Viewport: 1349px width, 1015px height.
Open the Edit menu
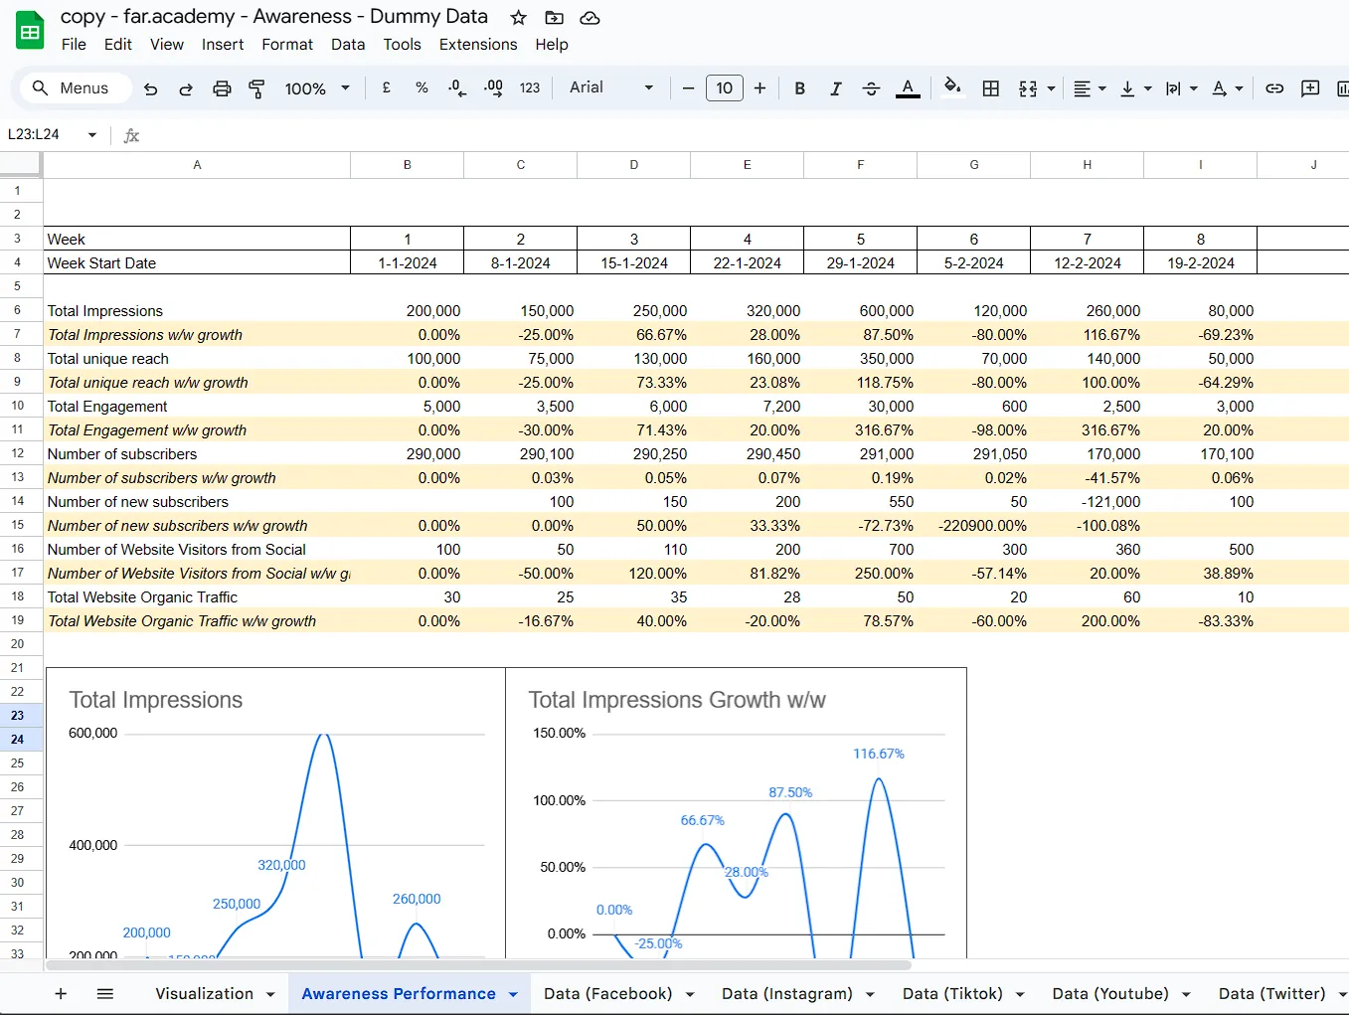tap(117, 45)
